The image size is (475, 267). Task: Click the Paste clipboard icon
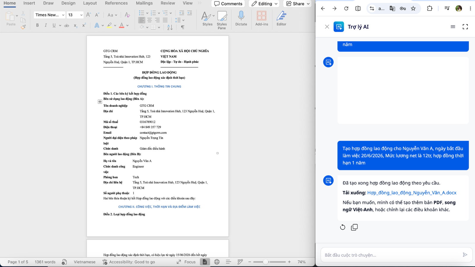(x=10, y=17)
